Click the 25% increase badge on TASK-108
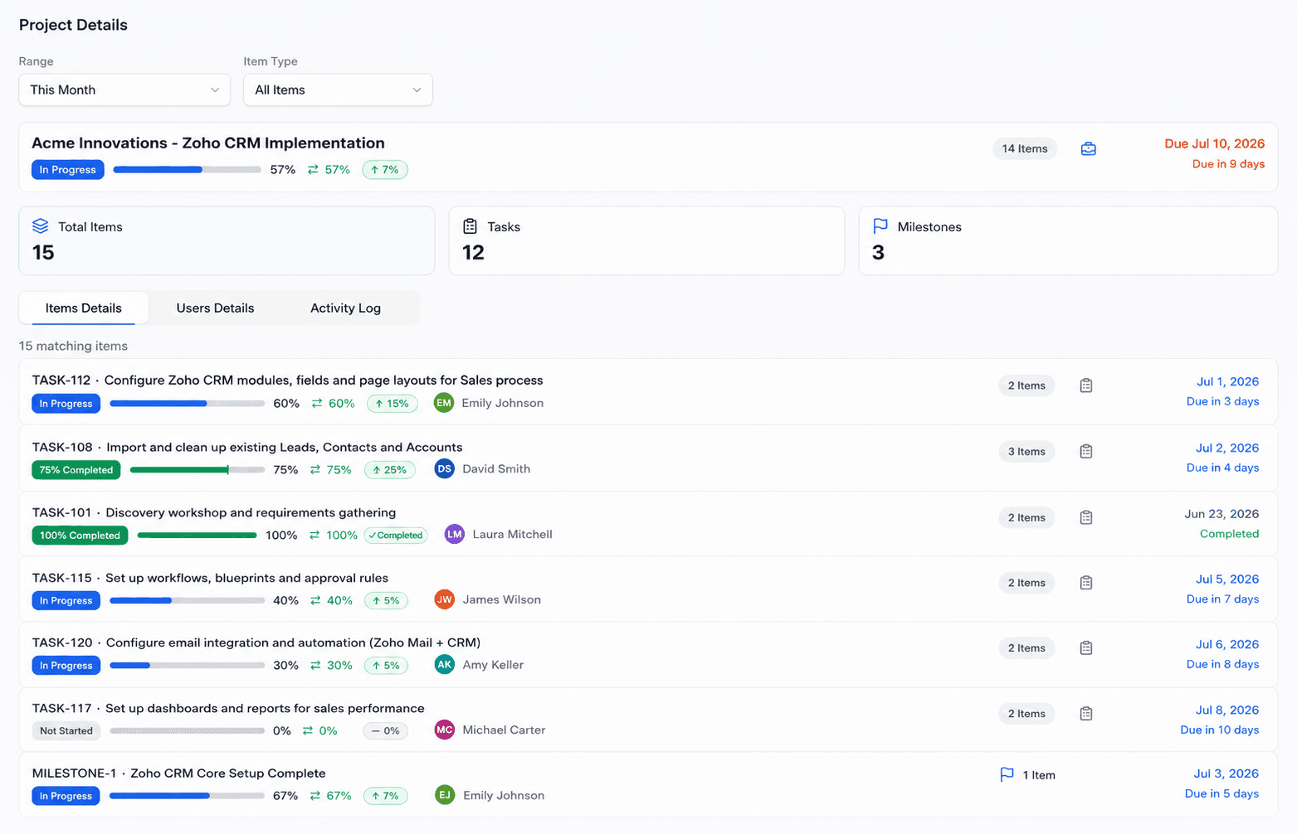 point(390,470)
